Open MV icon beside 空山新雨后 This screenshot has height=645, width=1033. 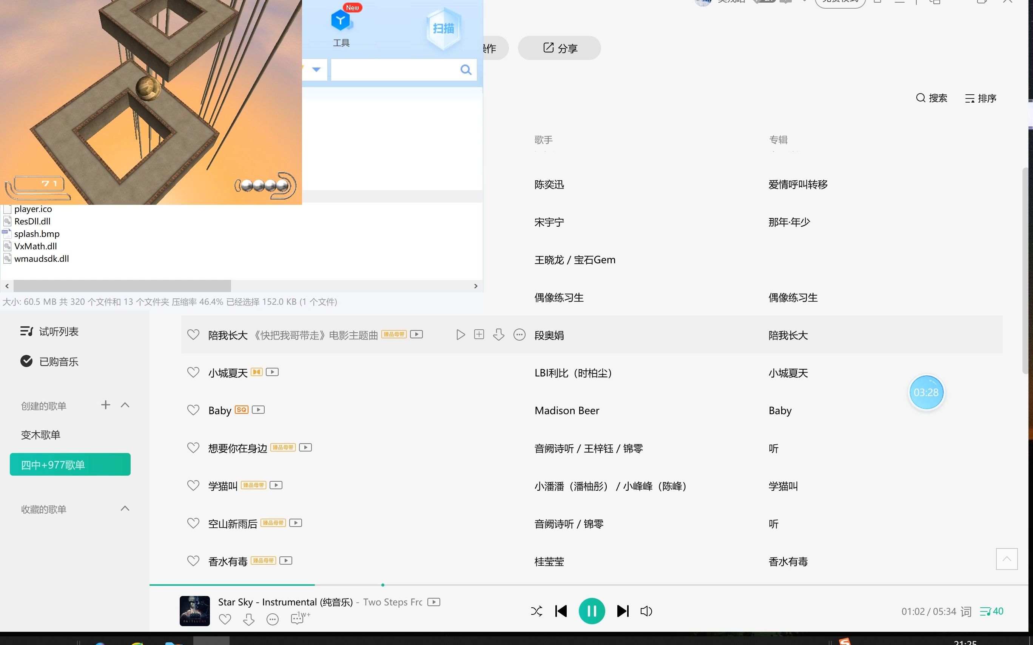point(295,522)
